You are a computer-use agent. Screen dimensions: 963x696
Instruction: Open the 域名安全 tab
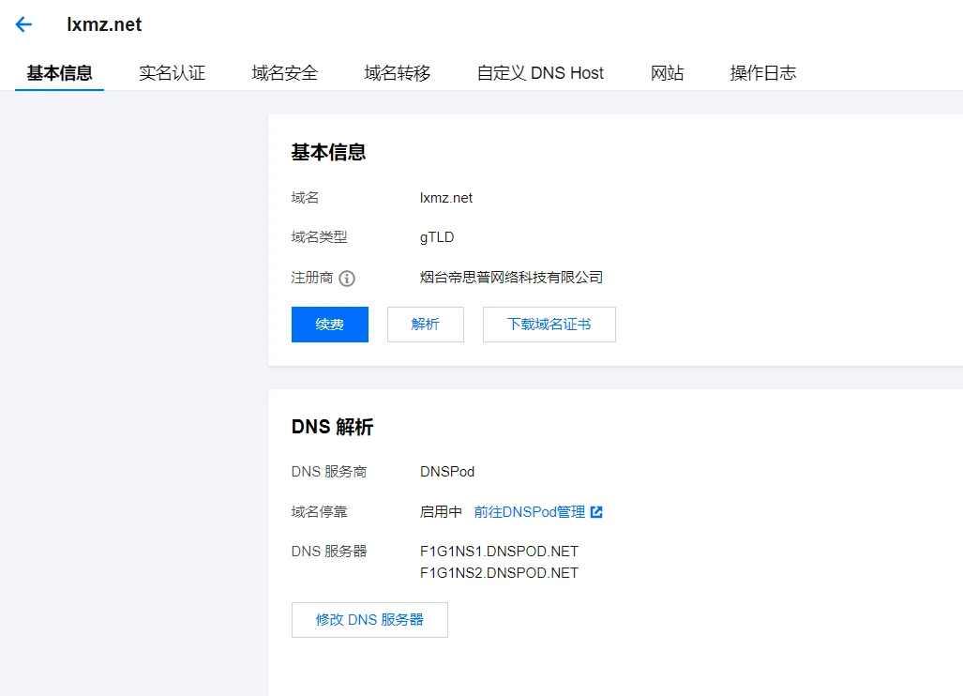point(284,73)
